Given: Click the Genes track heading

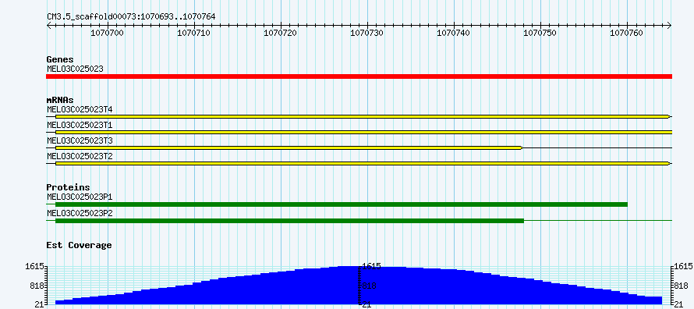Looking at the screenshot, I should coord(60,59).
